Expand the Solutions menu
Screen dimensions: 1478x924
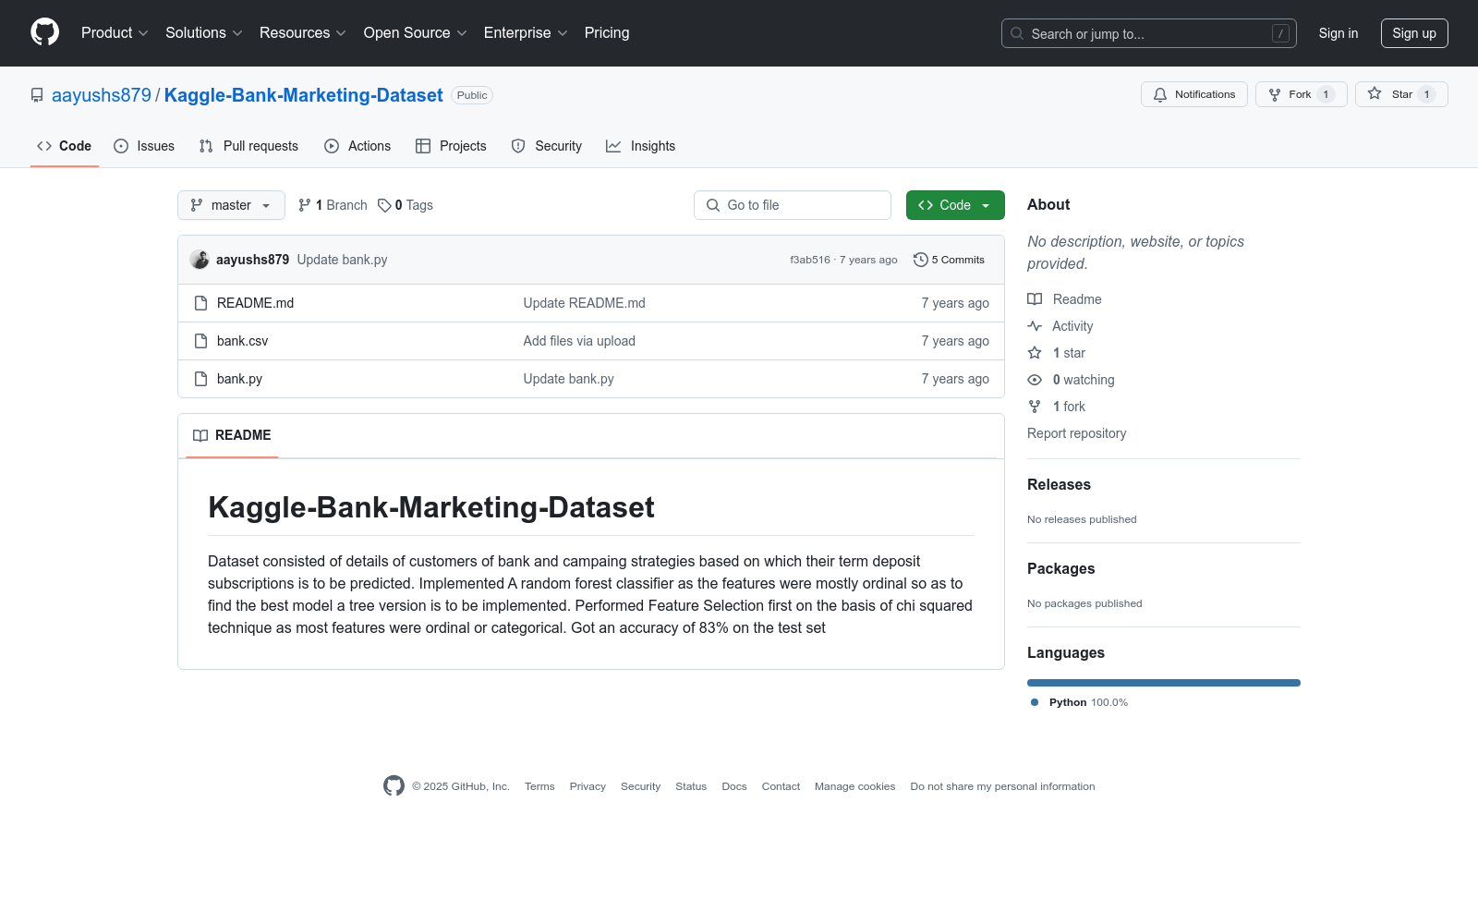point(204,32)
